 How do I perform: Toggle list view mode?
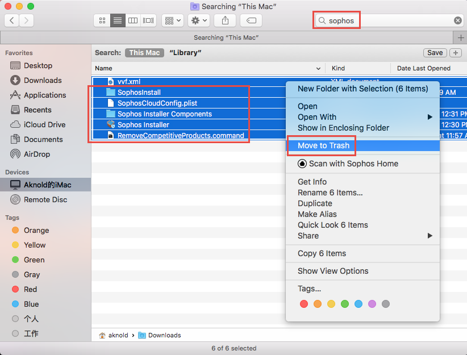(x=117, y=20)
